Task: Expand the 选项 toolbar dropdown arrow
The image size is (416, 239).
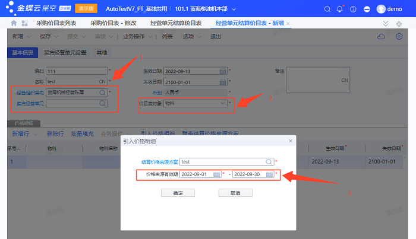Action: pos(199,37)
